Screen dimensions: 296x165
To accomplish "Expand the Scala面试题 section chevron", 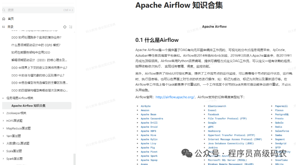I will 3,151.
